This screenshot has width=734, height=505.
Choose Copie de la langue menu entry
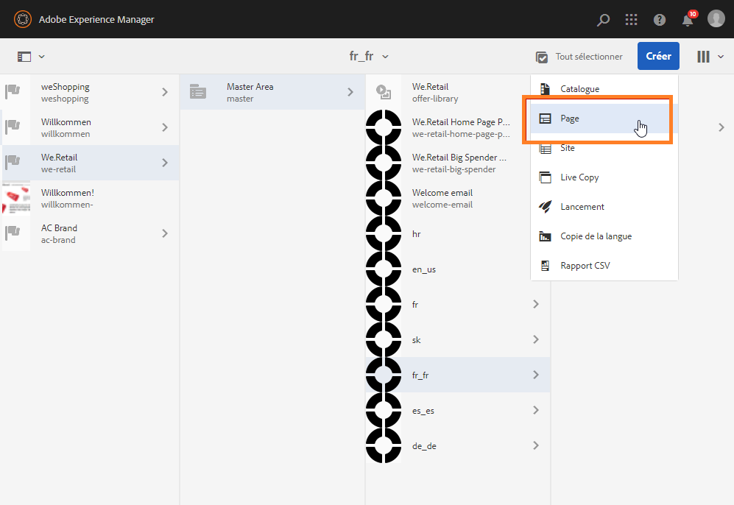tap(604, 236)
